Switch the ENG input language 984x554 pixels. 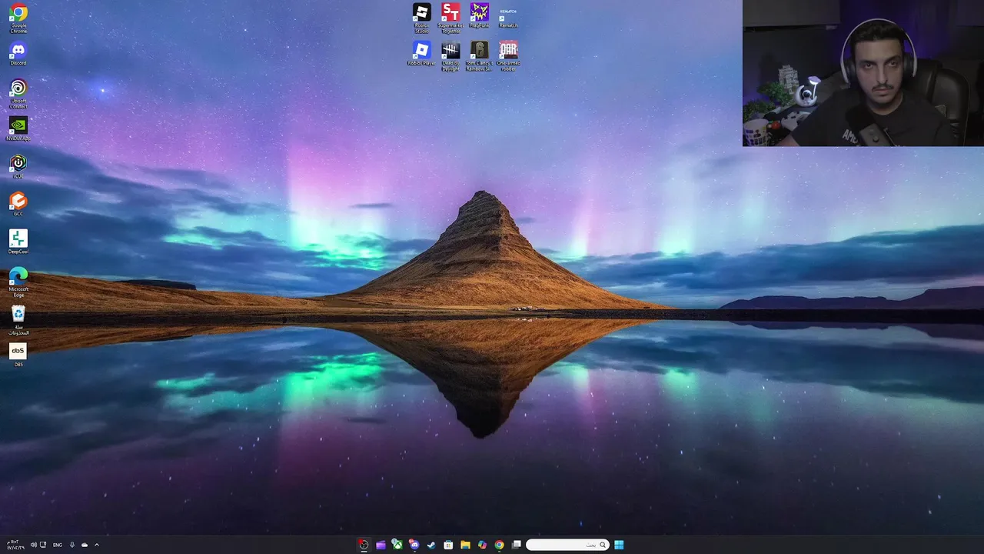click(x=58, y=545)
